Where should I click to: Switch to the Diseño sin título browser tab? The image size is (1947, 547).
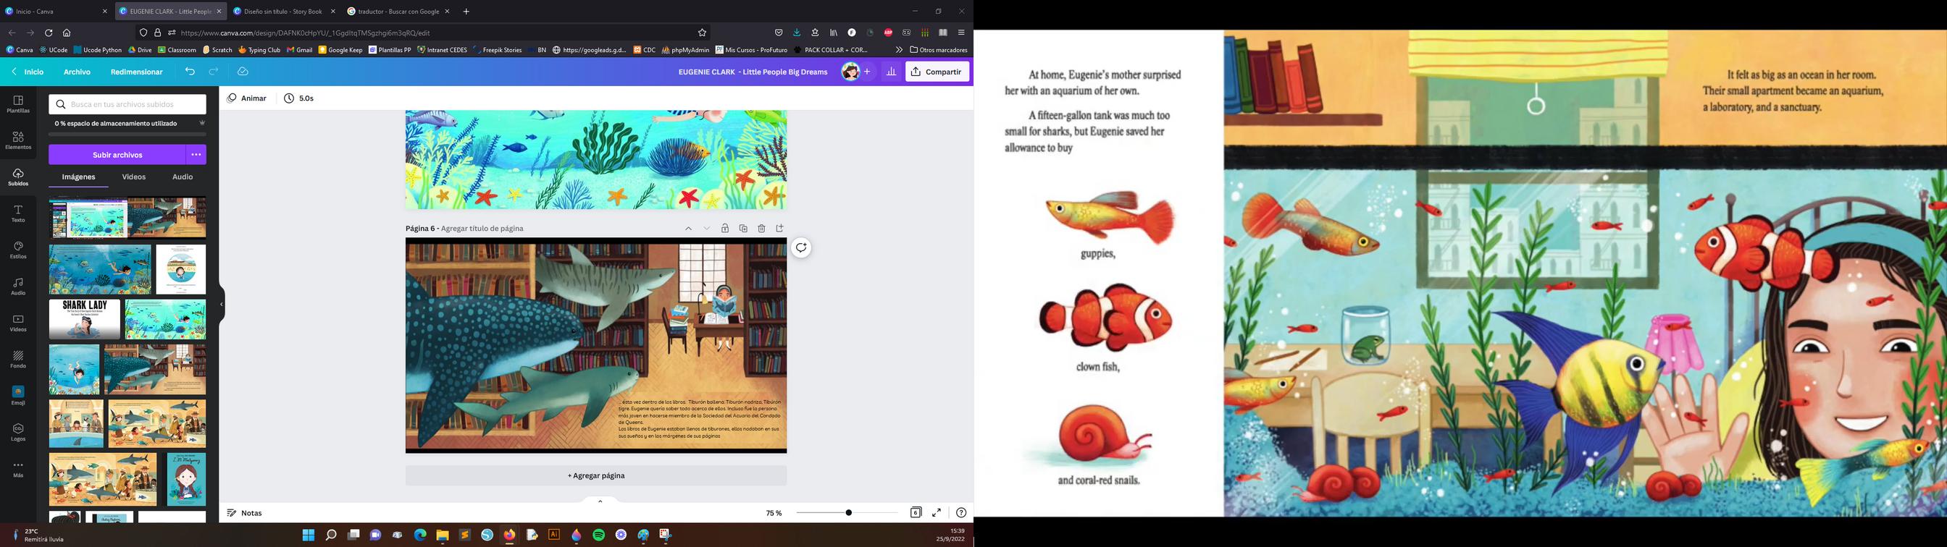(x=284, y=12)
